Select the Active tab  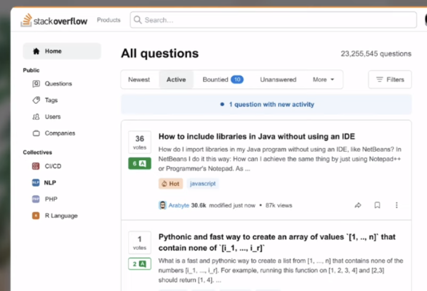(176, 80)
